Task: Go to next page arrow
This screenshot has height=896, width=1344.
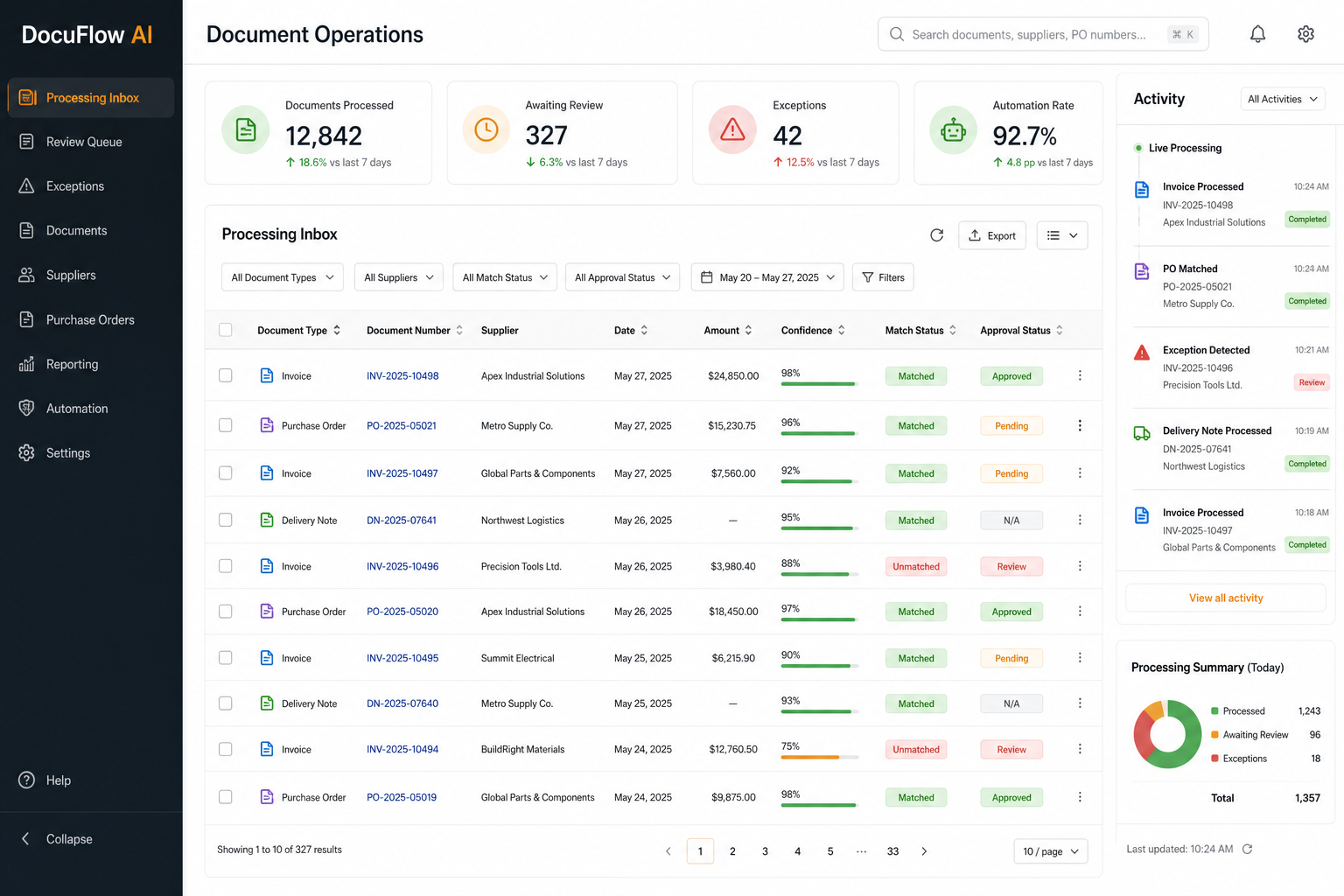Action: 924,851
